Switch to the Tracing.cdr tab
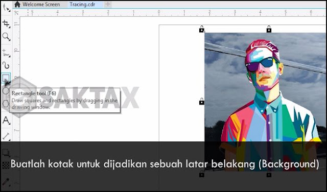The height and width of the screenshot is (192, 327). [82, 5]
